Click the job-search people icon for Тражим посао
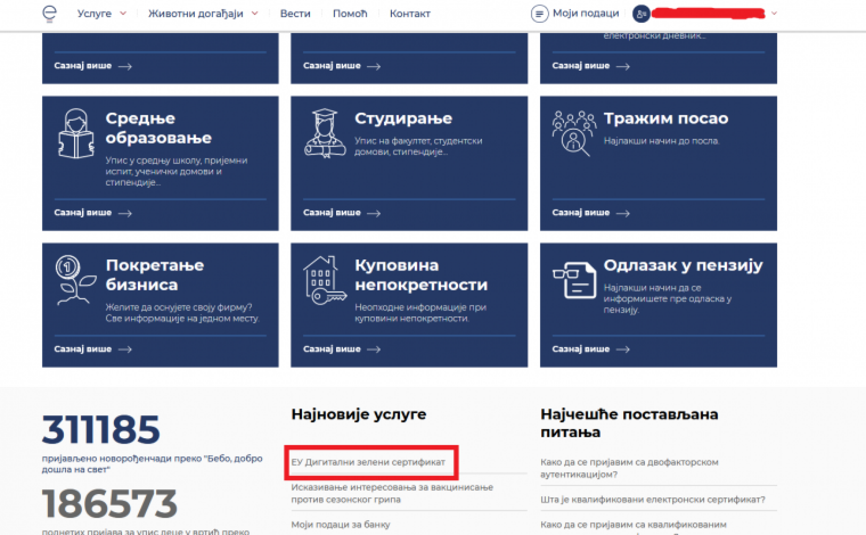Screen dimensions: 866x535 [x=573, y=132]
